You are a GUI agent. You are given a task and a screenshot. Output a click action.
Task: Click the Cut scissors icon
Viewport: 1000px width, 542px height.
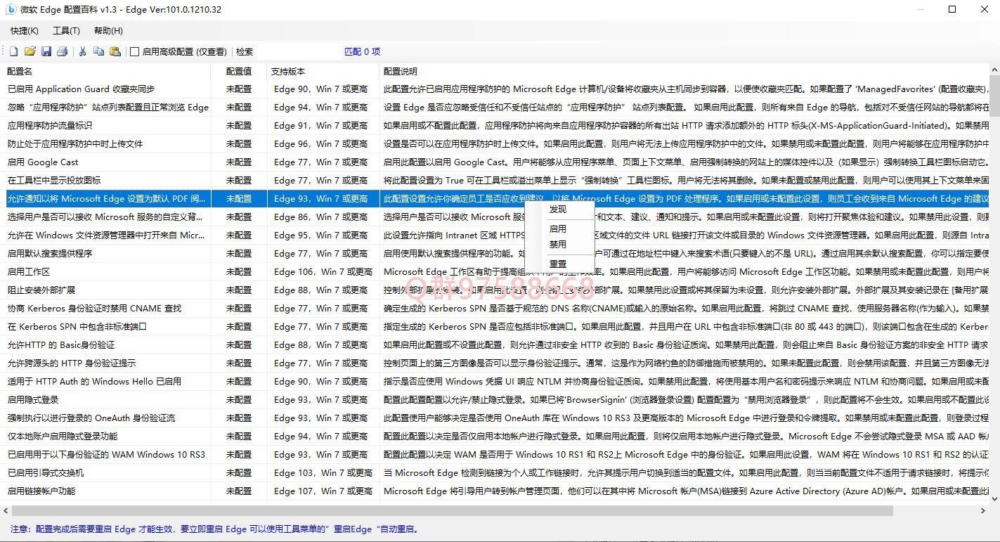point(82,51)
